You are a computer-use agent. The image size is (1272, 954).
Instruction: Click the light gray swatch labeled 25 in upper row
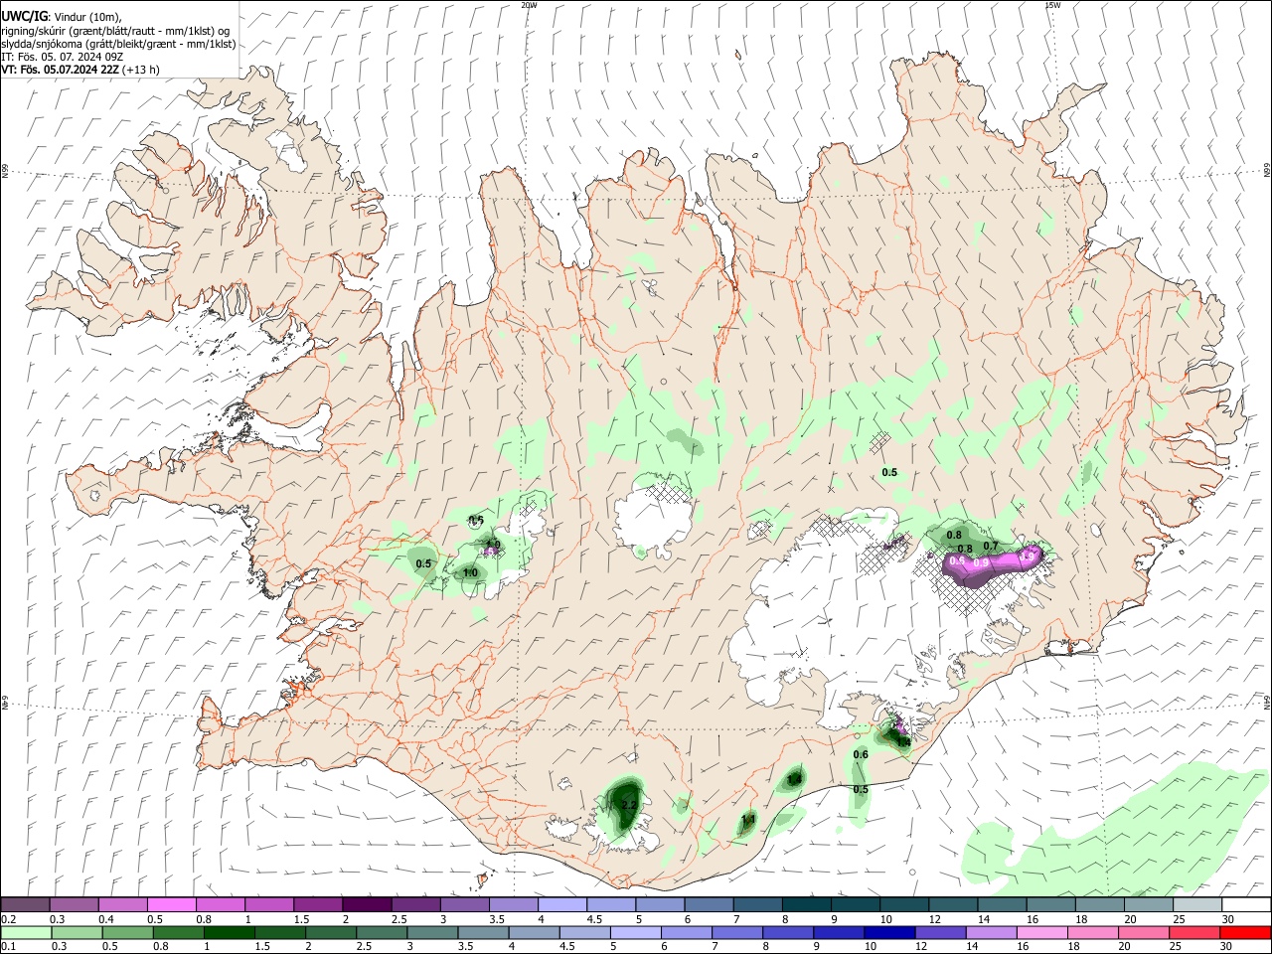pos(1197,904)
